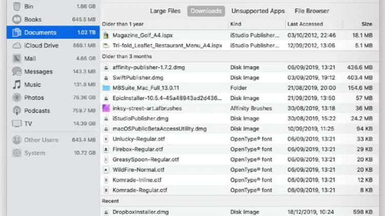Click the Affinity Brushes kind cell

[x=251, y=108]
